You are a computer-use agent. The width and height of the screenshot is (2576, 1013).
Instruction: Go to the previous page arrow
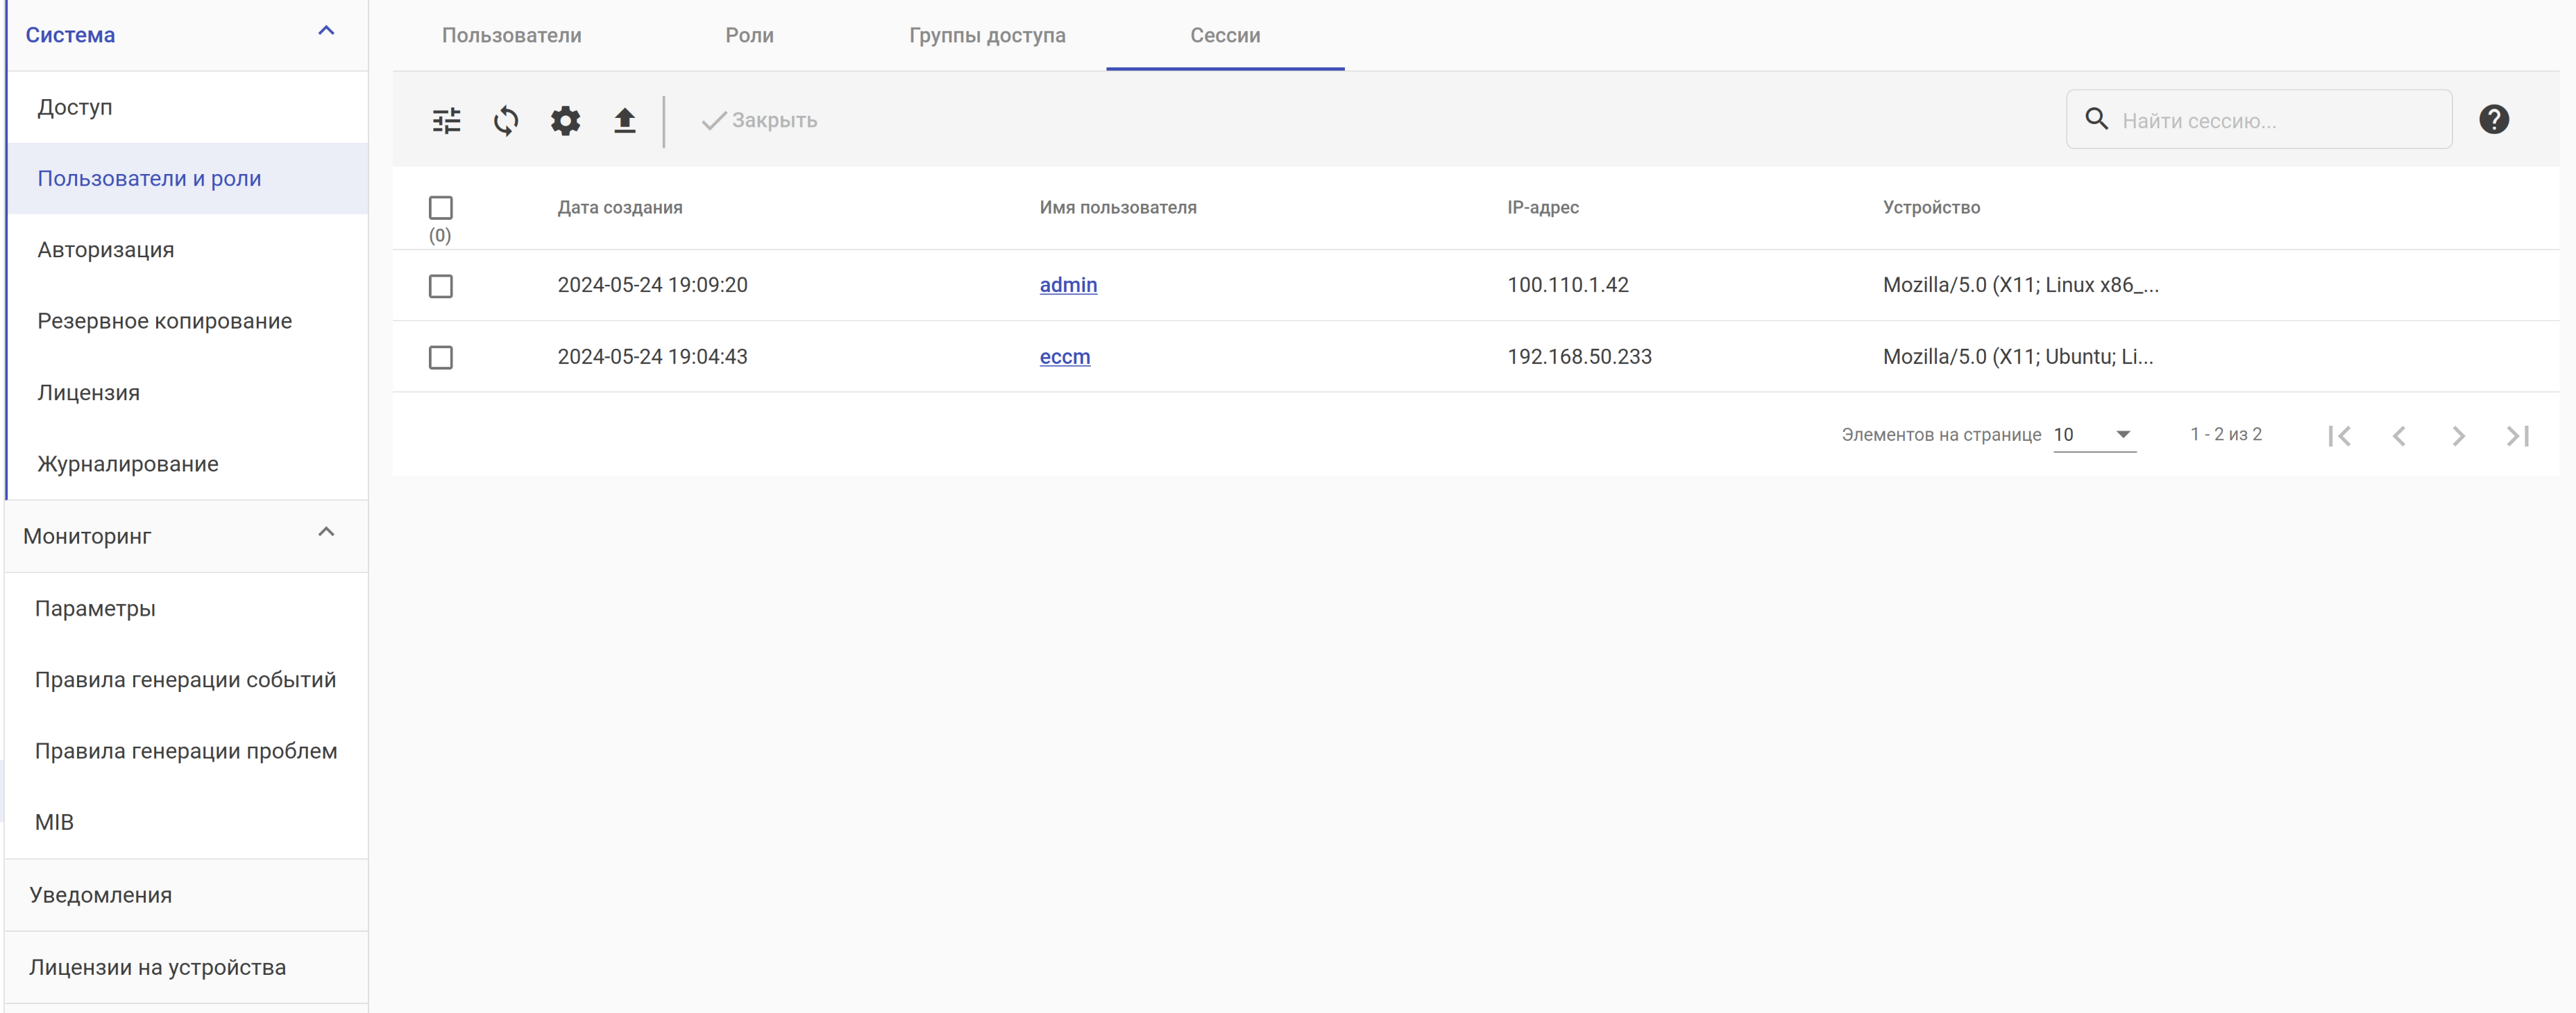coord(2399,435)
